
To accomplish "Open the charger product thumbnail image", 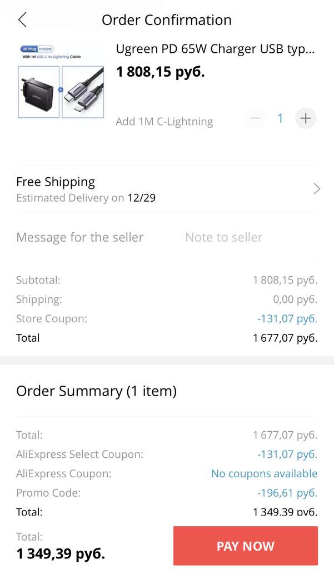I will [38, 92].
